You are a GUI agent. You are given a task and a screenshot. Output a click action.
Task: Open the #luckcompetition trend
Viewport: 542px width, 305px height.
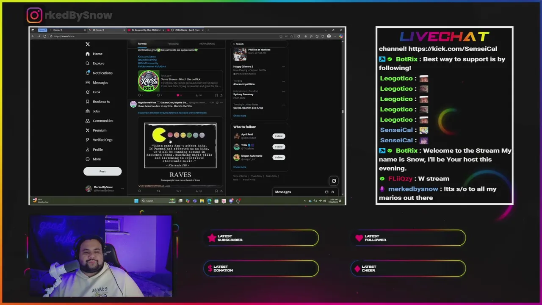tap(244, 84)
